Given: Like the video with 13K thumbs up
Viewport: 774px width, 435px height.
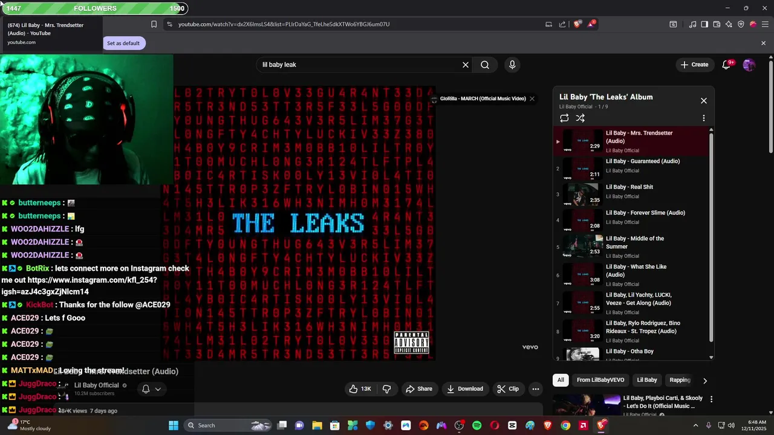Looking at the screenshot, I should 360,389.
